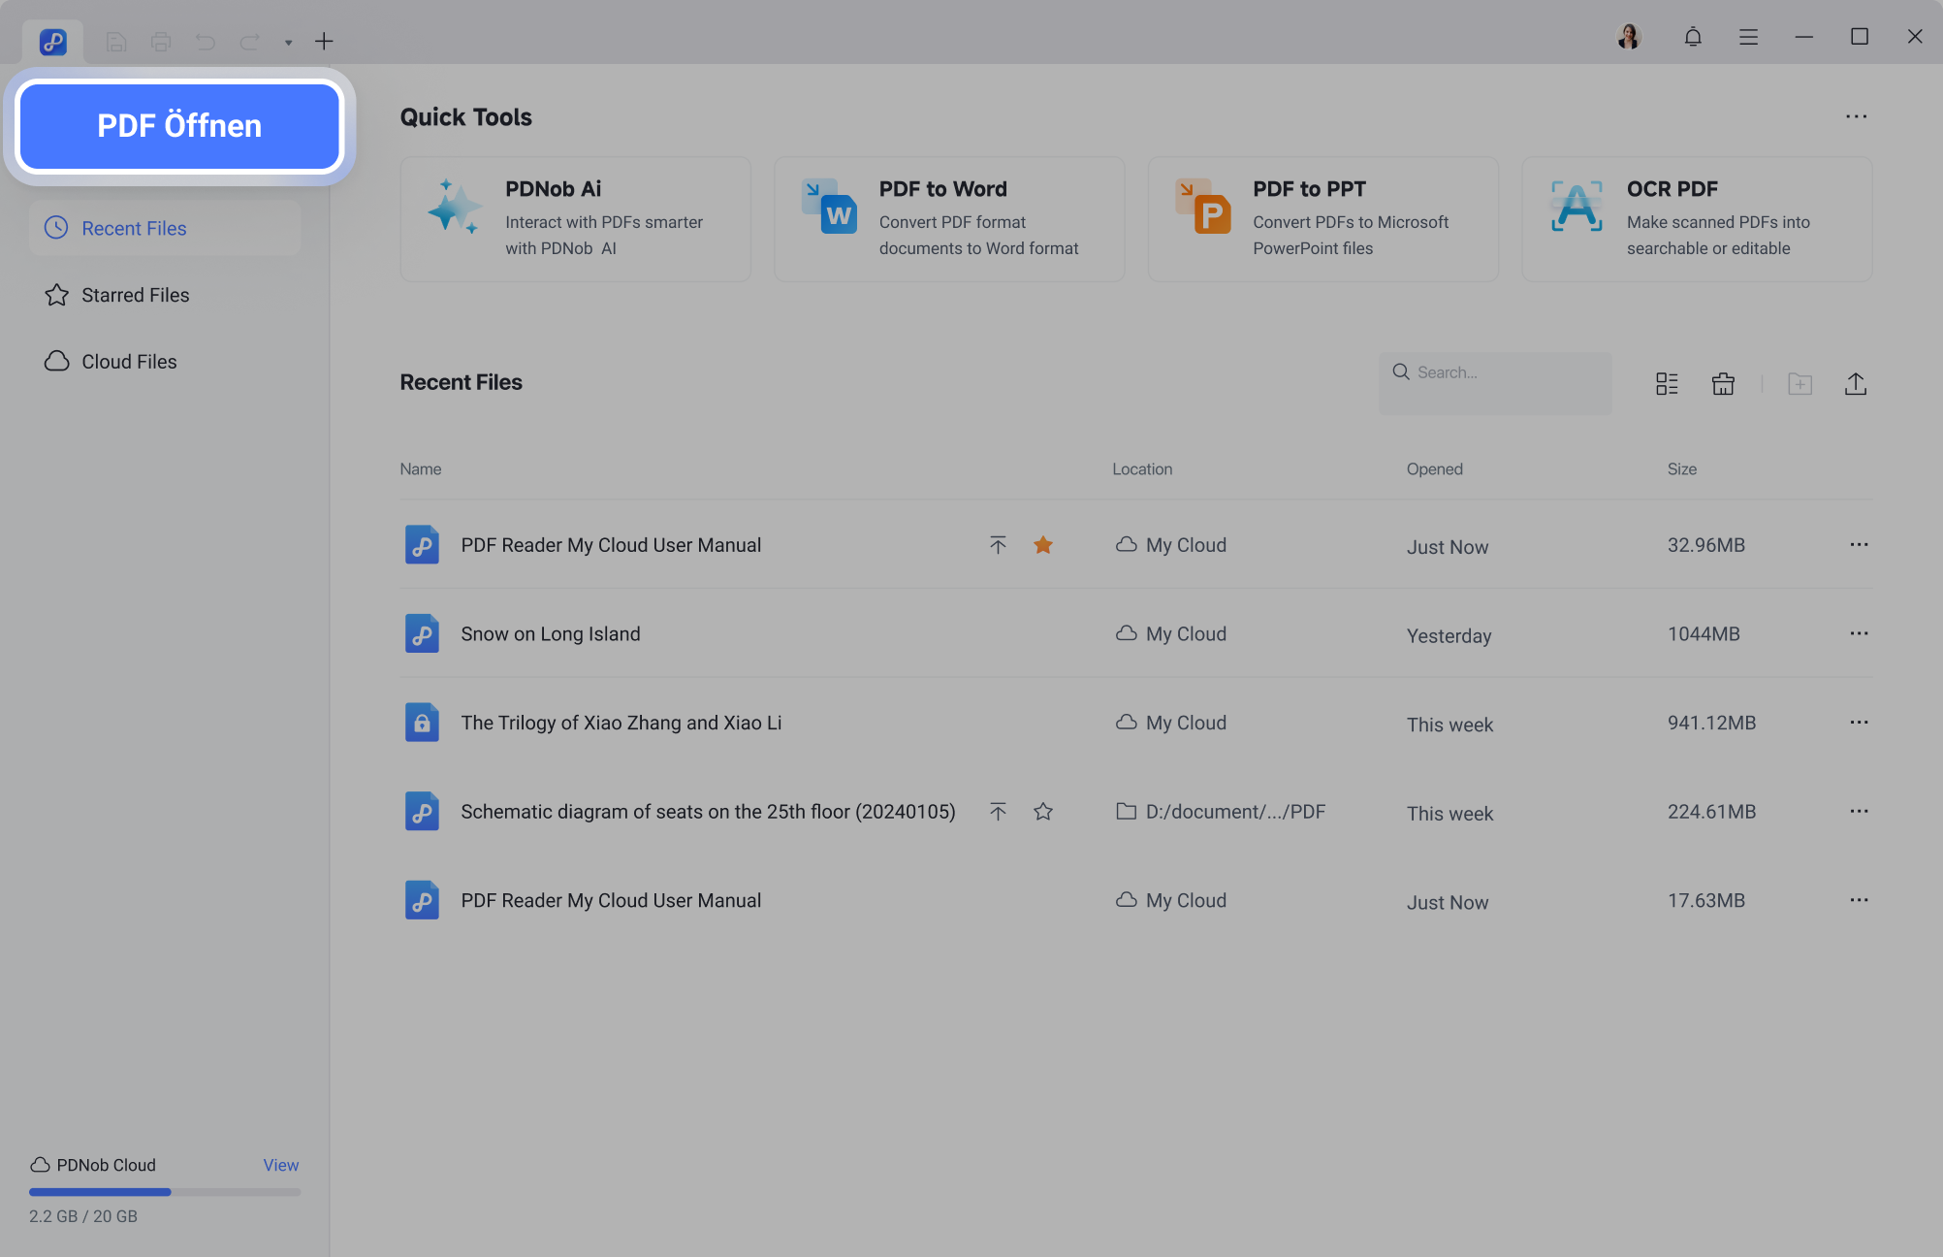Click the View link for PDNob Cloud

(281, 1166)
